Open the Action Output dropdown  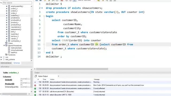[x=59, y=76]
